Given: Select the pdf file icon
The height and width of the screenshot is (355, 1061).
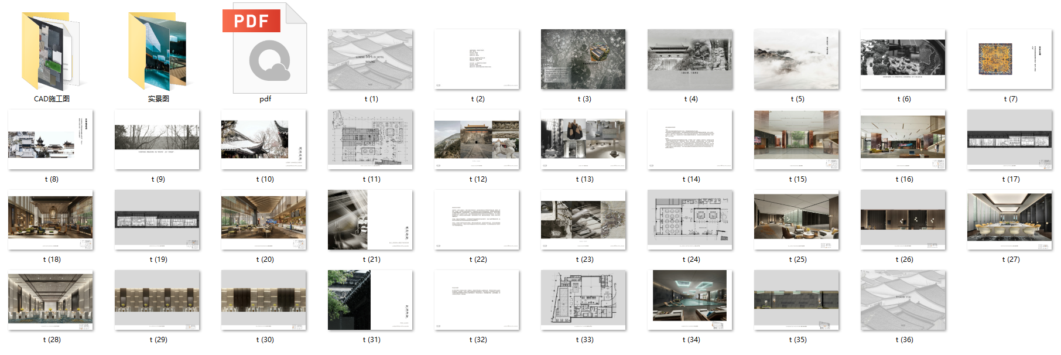Looking at the screenshot, I should coord(265,48).
